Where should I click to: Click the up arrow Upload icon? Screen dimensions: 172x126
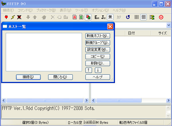35,17
